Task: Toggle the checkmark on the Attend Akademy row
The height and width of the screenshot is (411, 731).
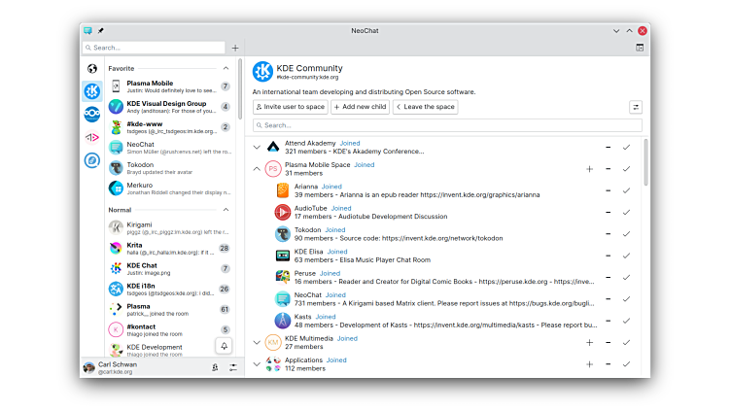Action: 627,147
